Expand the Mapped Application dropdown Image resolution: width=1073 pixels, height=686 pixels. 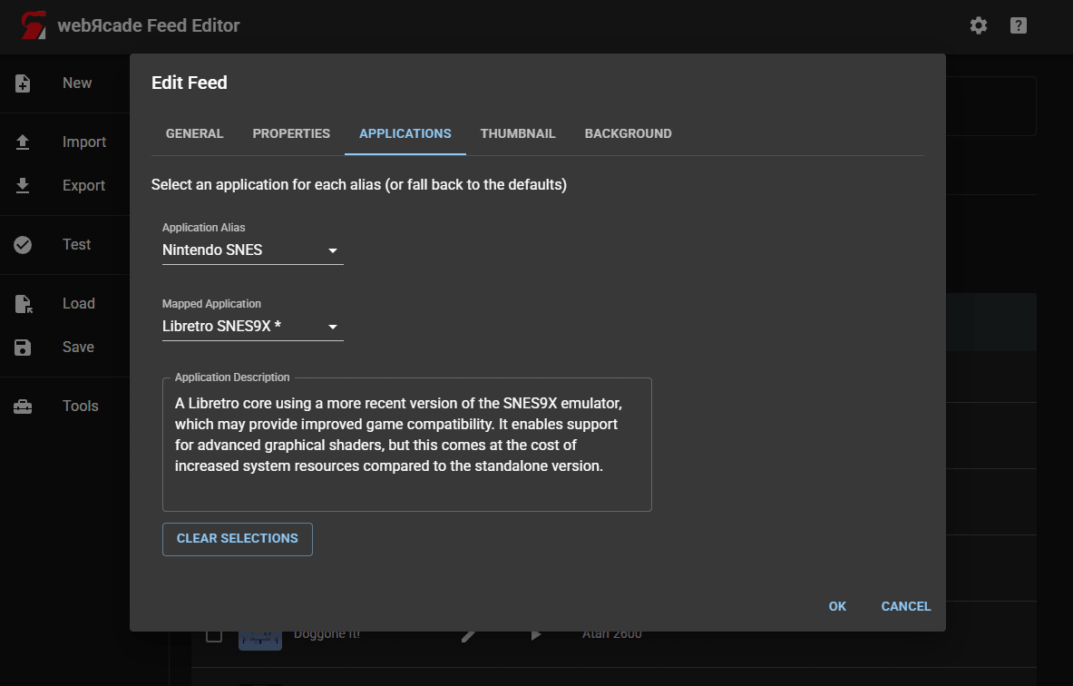(252, 327)
